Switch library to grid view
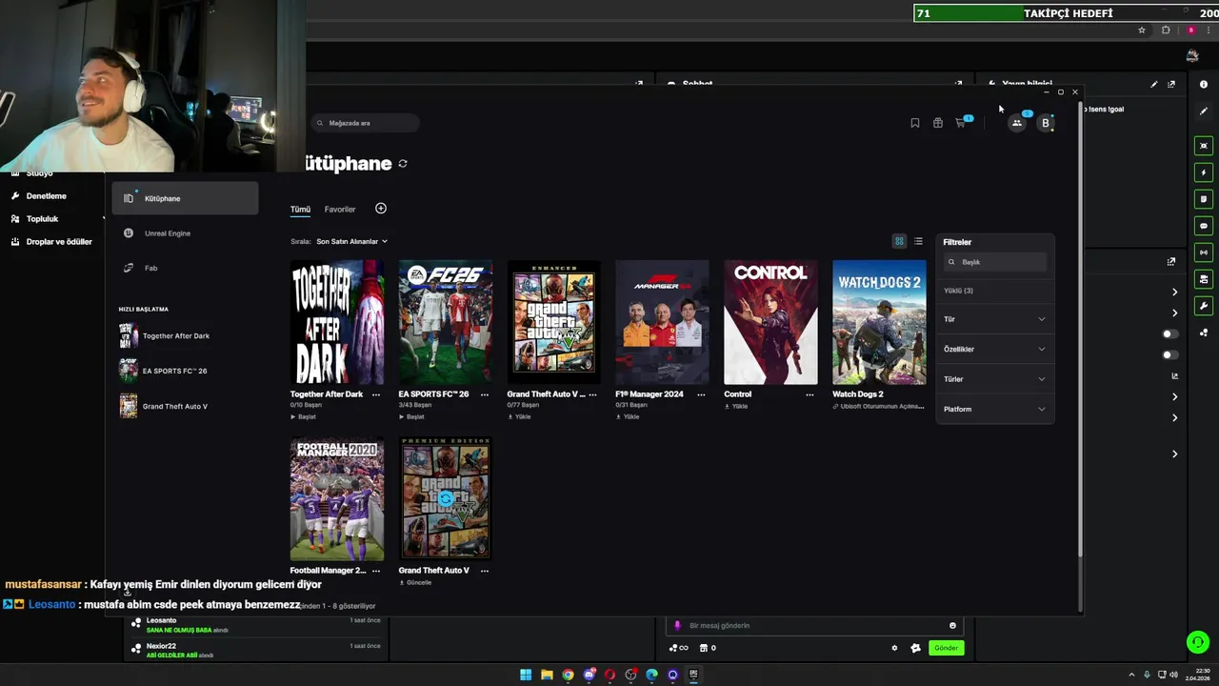The image size is (1219, 686). pyautogui.click(x=899, y=241)
